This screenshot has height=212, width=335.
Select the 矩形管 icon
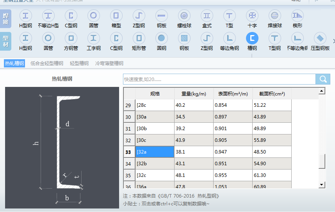point(139,39)
